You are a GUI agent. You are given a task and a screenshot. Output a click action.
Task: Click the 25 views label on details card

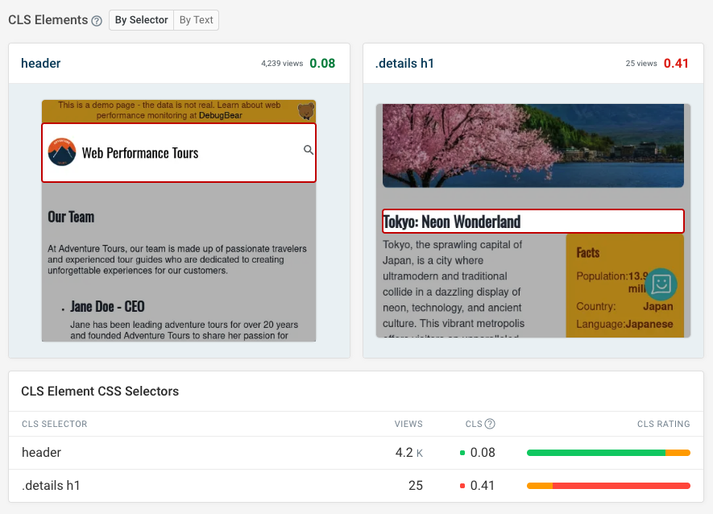(x=641, y=64)
